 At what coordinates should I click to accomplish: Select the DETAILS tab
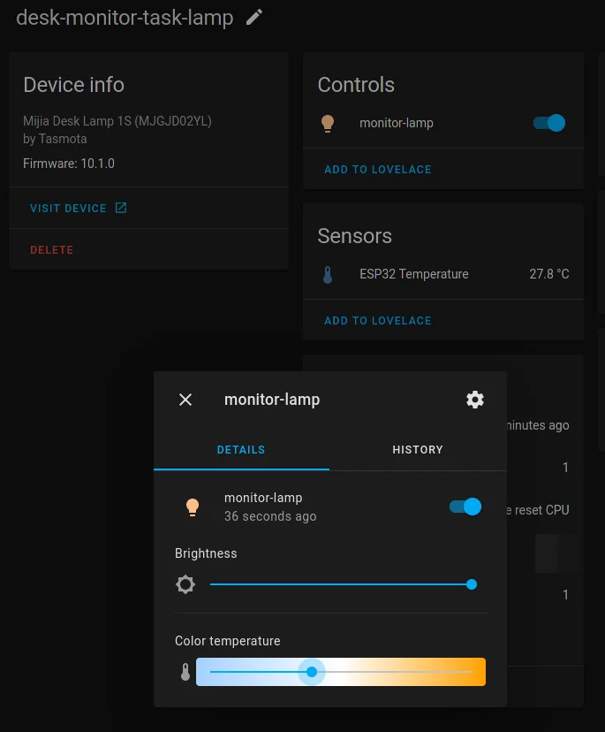(x=240, y=450)
